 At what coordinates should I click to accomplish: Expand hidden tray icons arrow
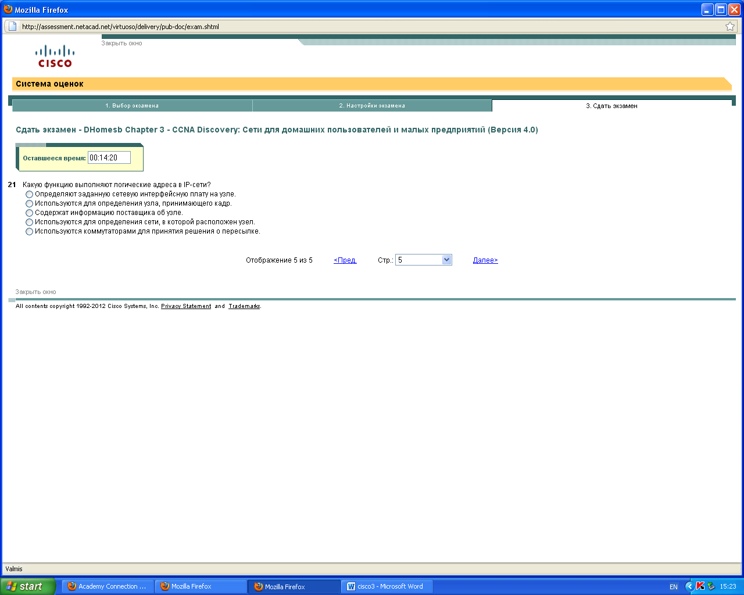tap(689, 586)
